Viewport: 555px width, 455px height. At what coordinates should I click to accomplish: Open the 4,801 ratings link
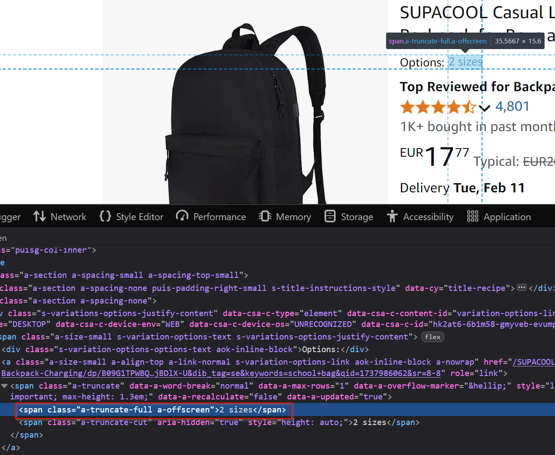point(512,106)
